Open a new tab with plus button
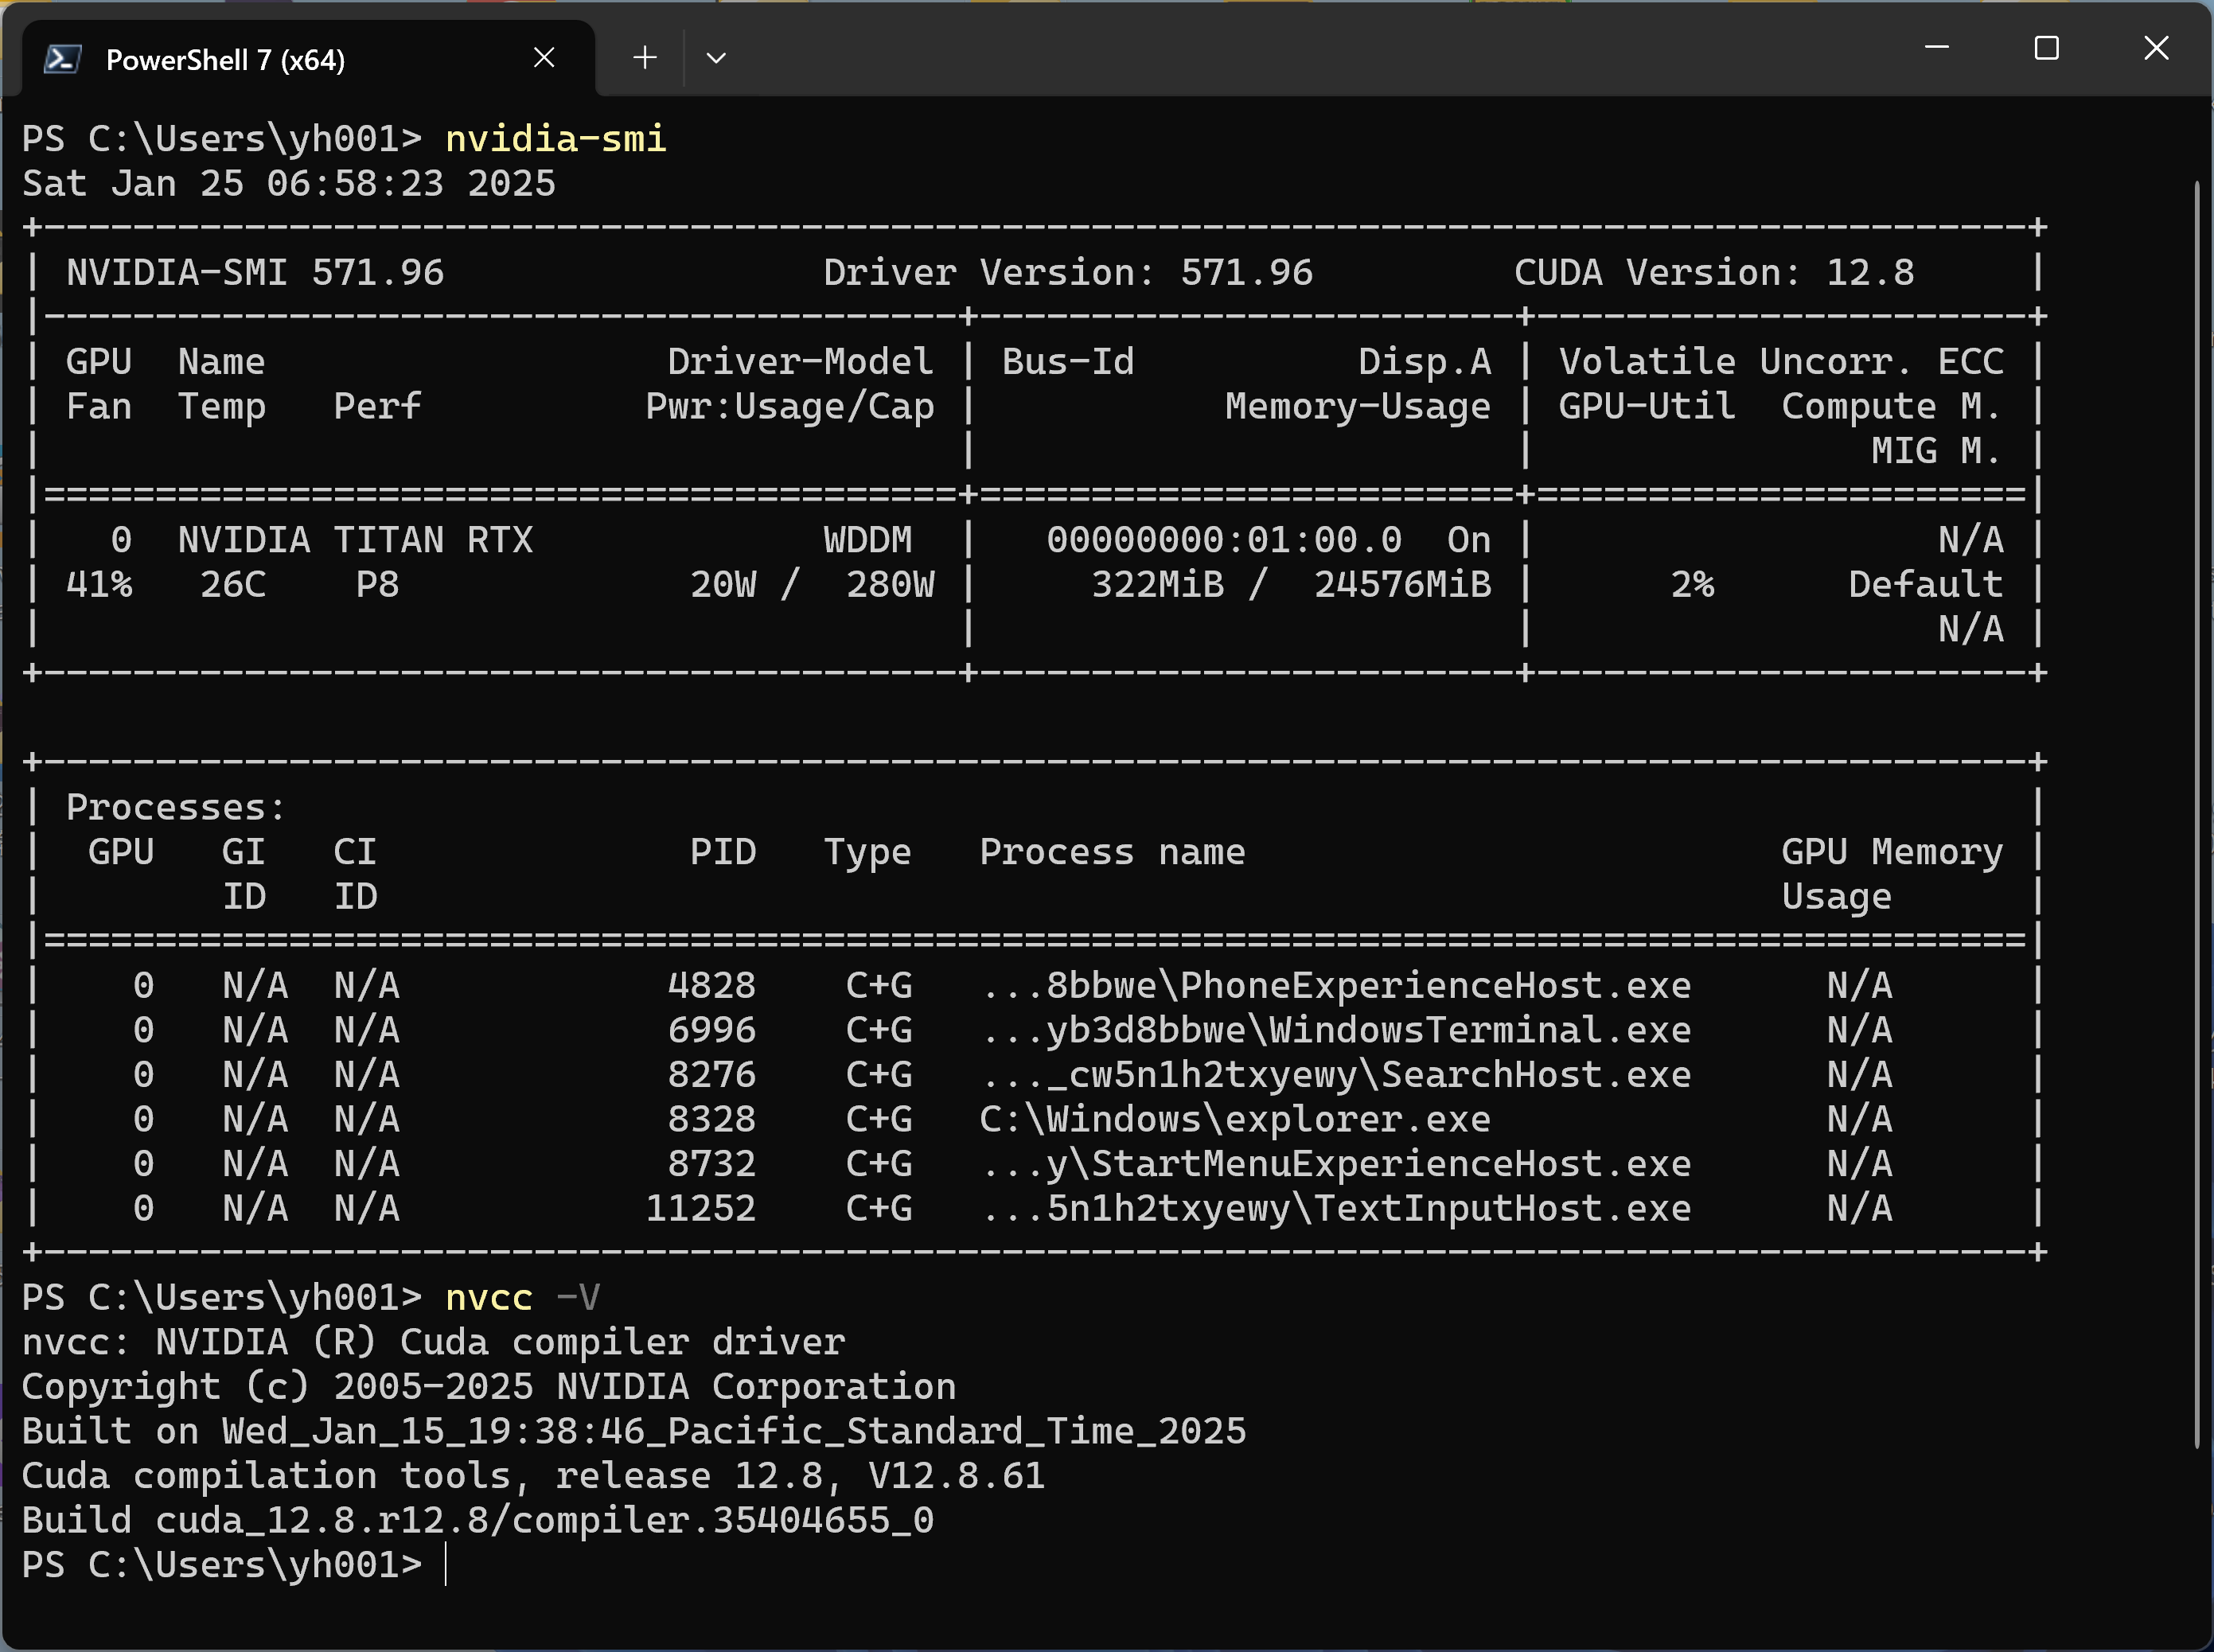Image resolution: width=2214 pixels, height=1652 pixels. (x=645, y=58)
